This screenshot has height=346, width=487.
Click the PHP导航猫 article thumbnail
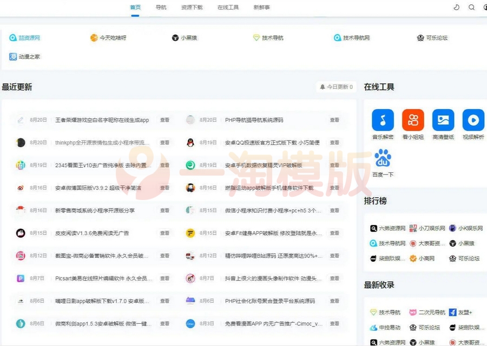[x=190, y=119]
